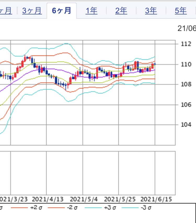Click the 2021/4/13 date axis label
Viewport: 196px width, 223px height.
pos(48,199)
